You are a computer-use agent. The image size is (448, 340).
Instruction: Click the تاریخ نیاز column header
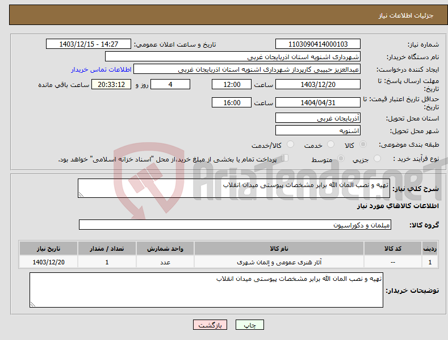(x=49, y=248)
